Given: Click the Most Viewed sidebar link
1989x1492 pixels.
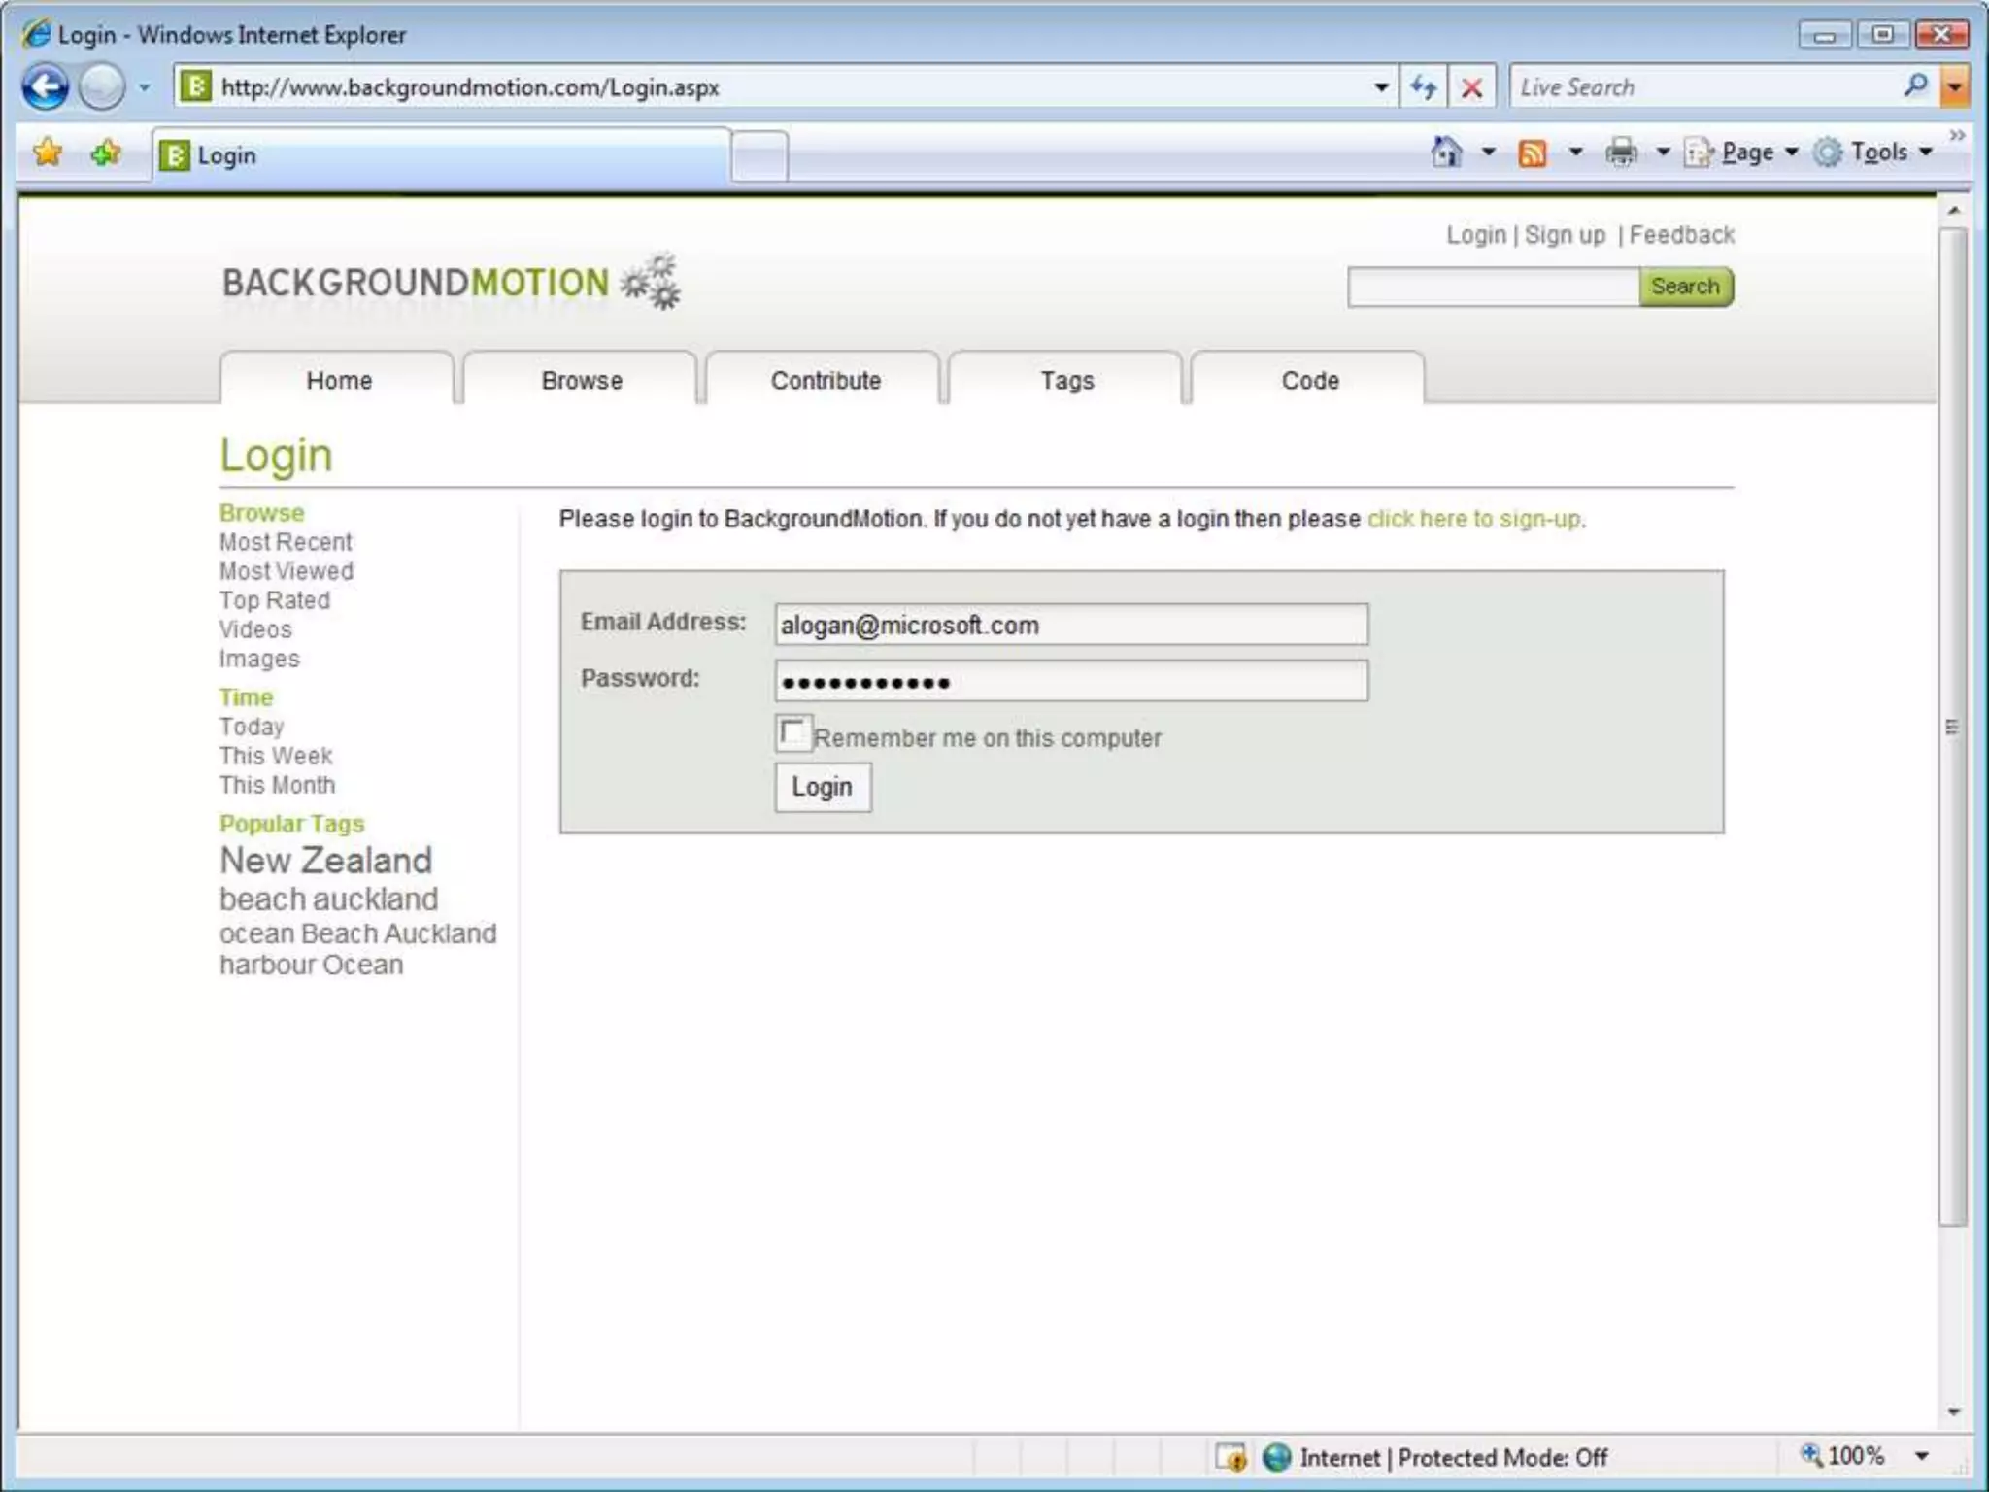Looking at the screenshot, I should pyautogui.click(x=286, y=571).
